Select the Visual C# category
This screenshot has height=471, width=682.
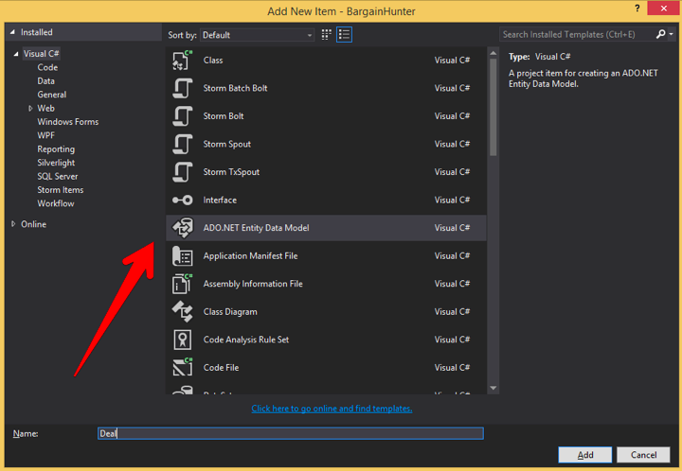point(42,54)
